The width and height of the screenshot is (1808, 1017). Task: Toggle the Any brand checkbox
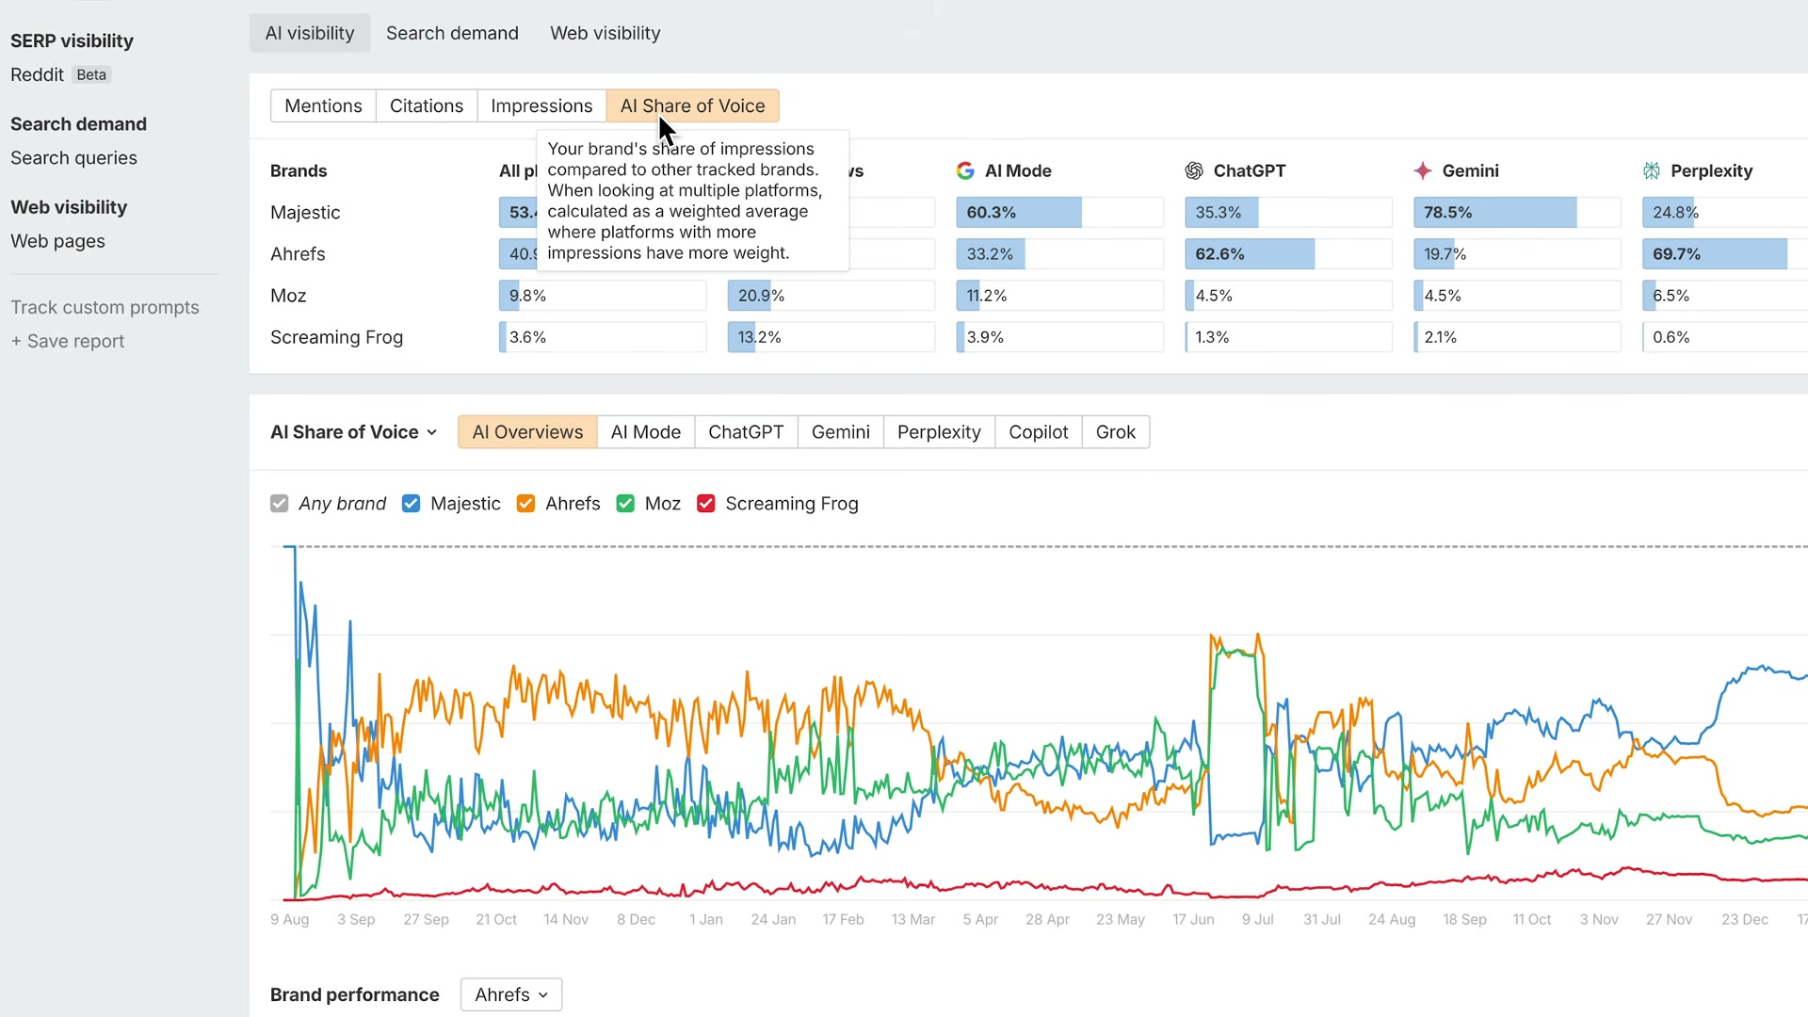pyautogui.click(x=279, y=504)
